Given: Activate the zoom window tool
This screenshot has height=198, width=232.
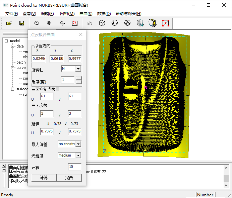Looking at the screenshot, I should [75, 23].
